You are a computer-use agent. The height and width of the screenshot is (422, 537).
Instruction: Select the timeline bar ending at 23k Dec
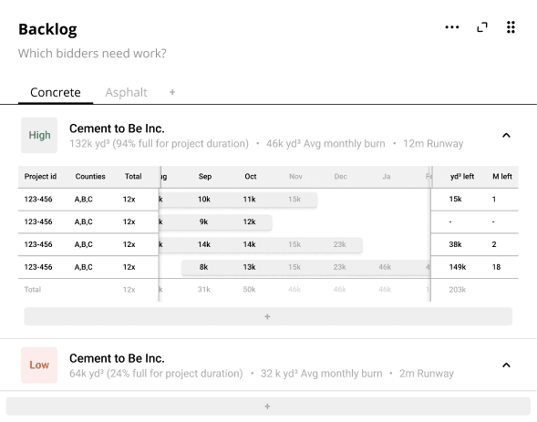[260, 244]
